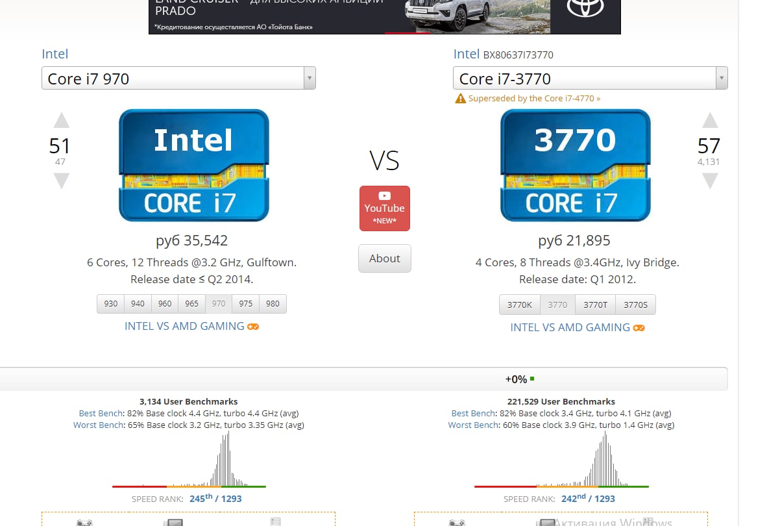Open Worst Bench link for i7-3770
Viewport: 780px width, 526px height.
click(x=473, y=425)
